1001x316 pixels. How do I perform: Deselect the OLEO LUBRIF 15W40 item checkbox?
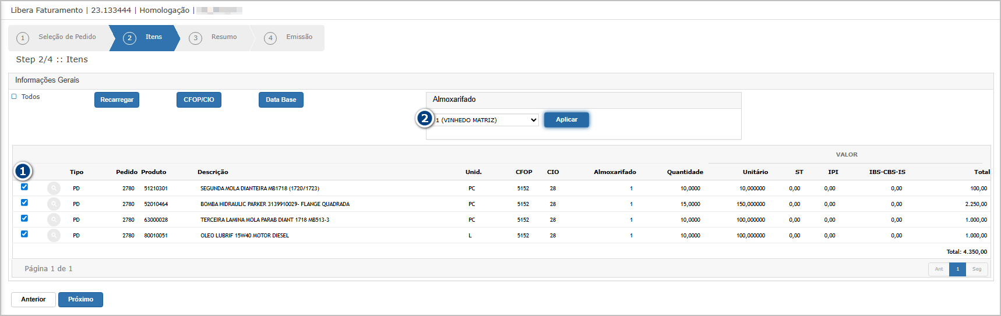coord(24,234)
